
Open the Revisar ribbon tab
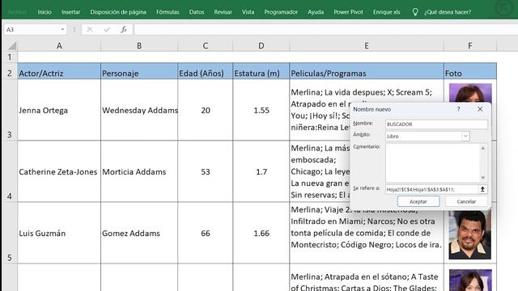(223, 12)
